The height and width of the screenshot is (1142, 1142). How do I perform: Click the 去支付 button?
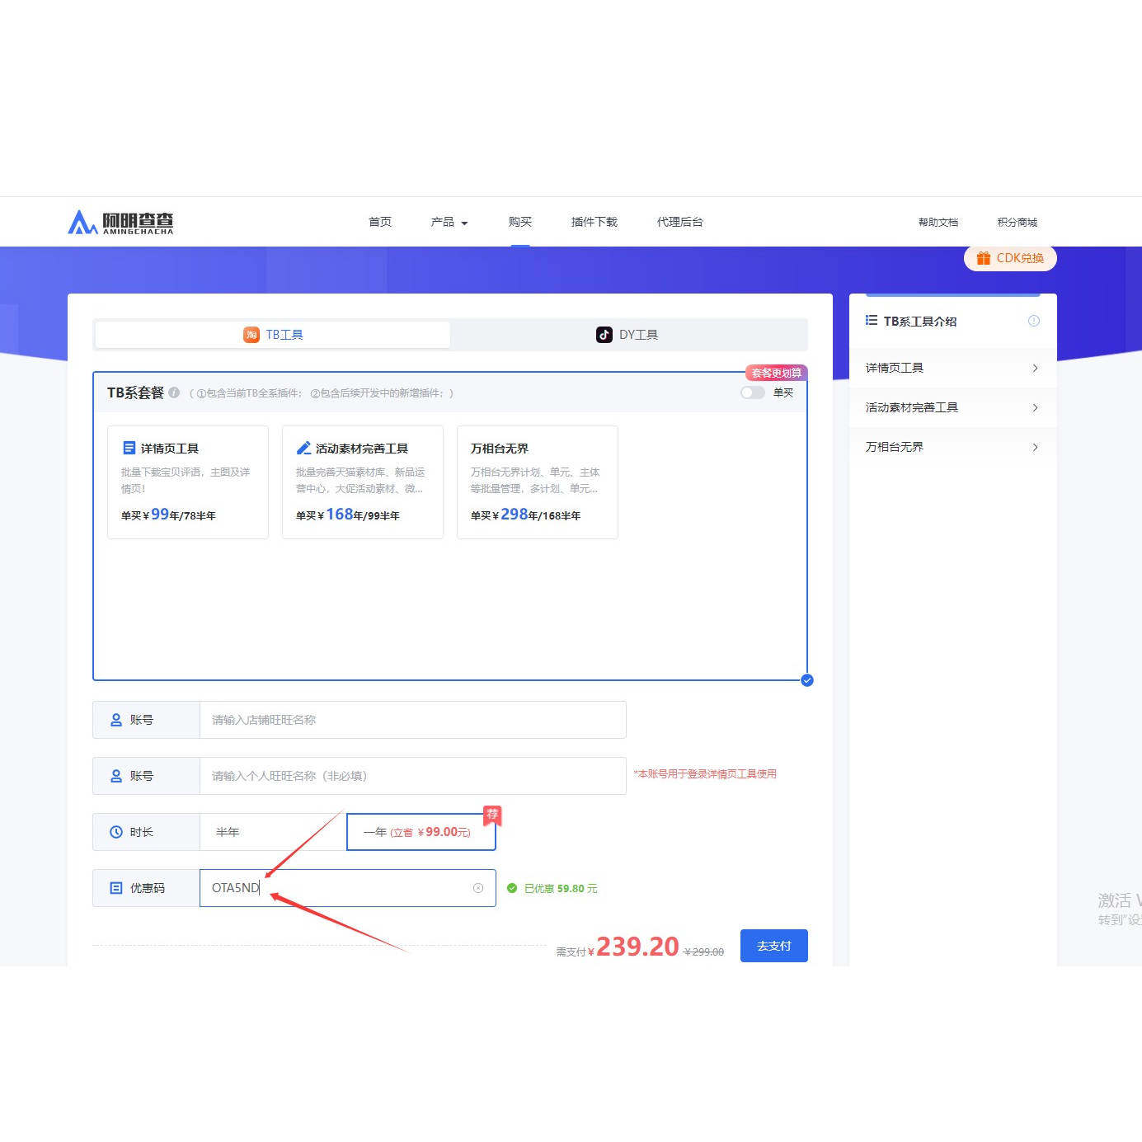coord(774,946)
